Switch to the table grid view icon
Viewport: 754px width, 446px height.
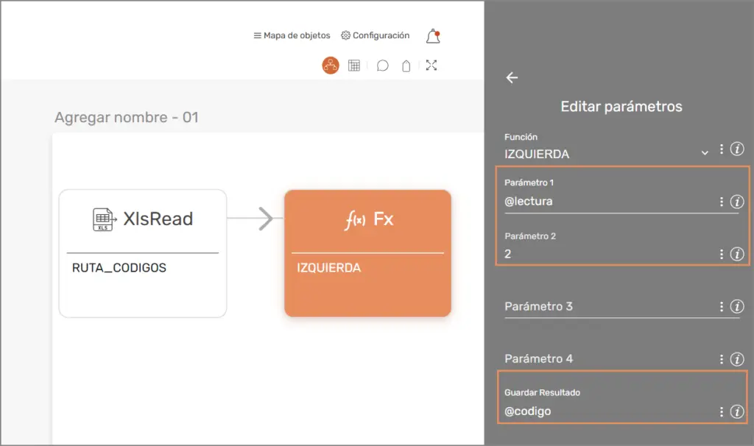(x=354, y=66)
